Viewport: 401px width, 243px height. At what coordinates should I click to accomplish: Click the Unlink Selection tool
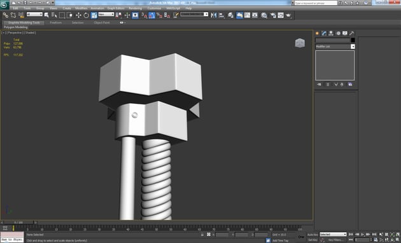pos(13,15)
